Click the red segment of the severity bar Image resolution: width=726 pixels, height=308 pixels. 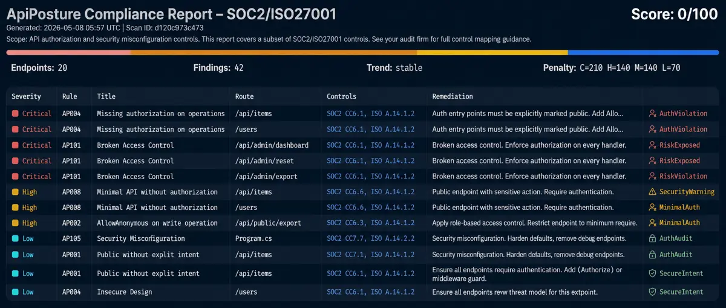[69, 53]
